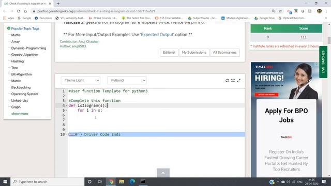
Task: Open the Expected Output link
Action: 157,35
